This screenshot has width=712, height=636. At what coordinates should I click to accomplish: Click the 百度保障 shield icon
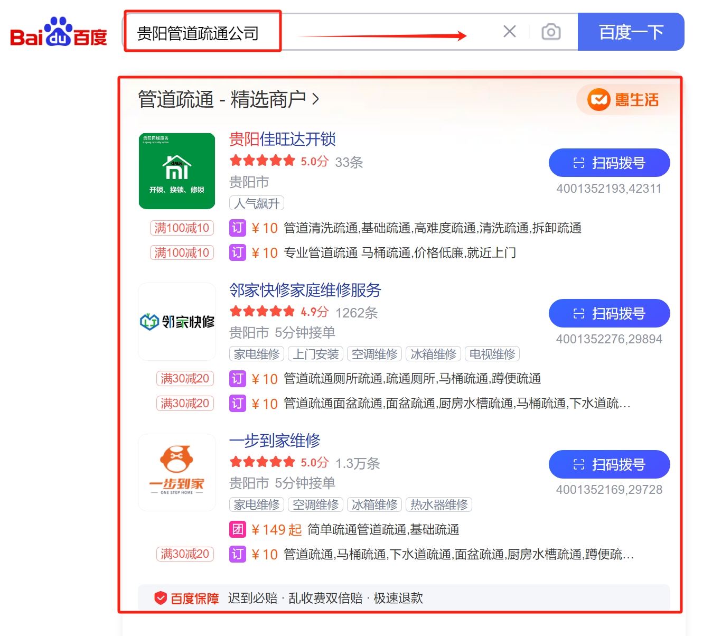[161, 598]
